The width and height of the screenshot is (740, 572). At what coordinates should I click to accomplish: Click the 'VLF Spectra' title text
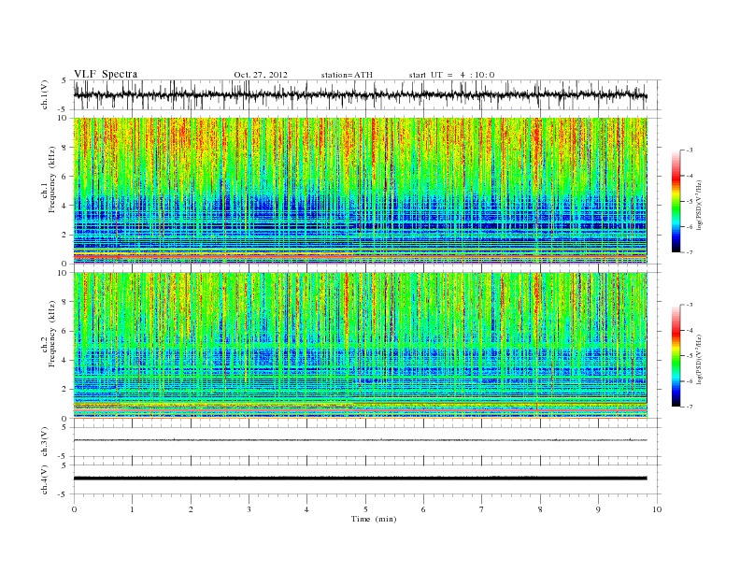(106, 74)
